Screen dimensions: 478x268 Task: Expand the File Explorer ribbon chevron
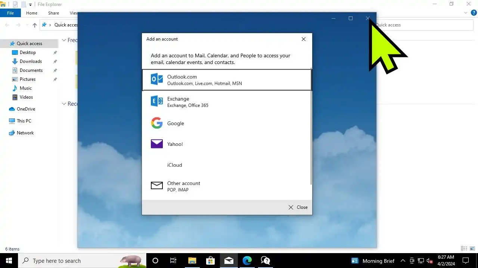coord(466,13)
